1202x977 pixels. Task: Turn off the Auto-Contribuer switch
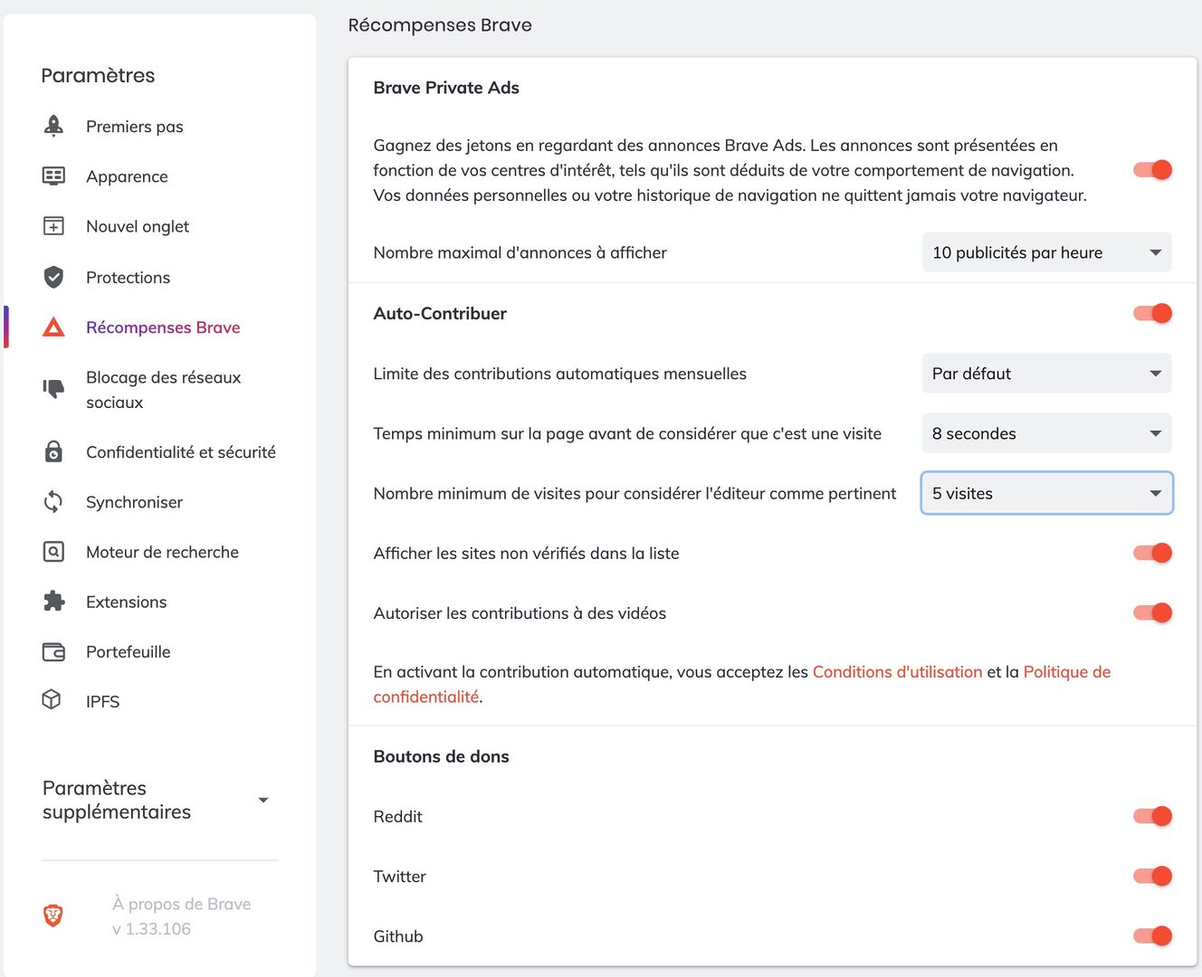pos(1152,313)
